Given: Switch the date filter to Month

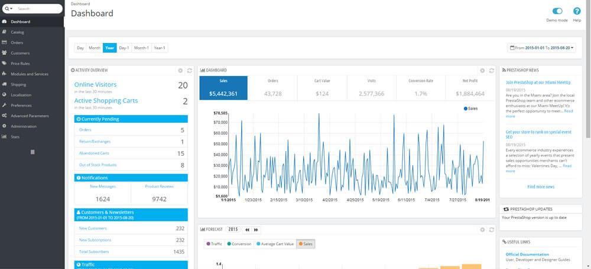Looking at the screenshot, I should click(x=95, y=48).
